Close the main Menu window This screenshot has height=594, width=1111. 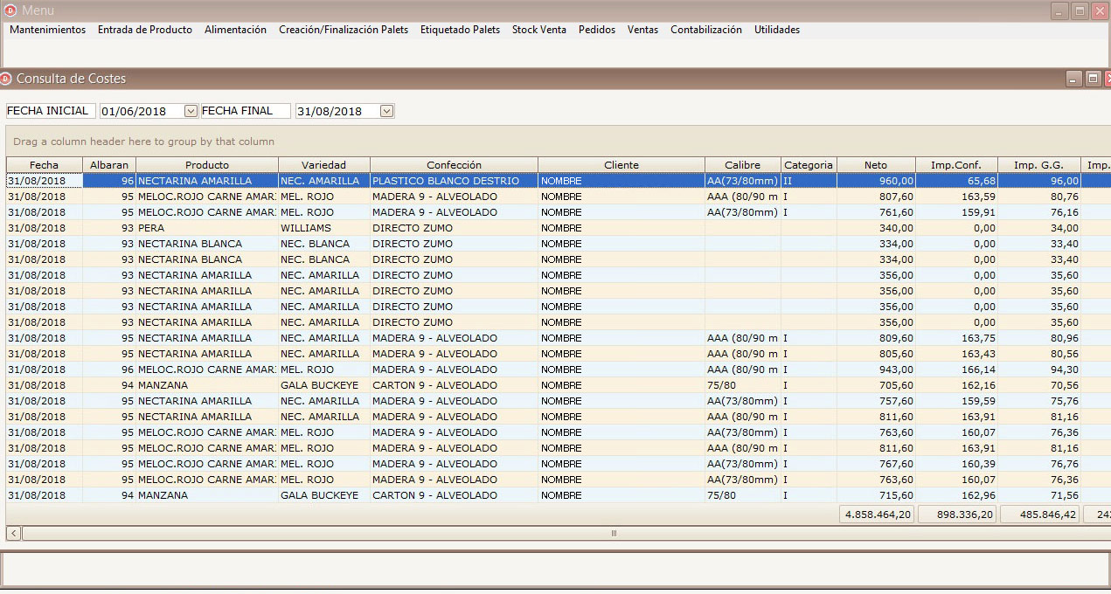coord(1100,11)
